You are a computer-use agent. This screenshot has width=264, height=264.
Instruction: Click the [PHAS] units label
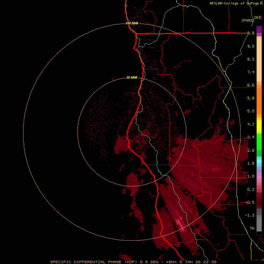click(248, 20)
